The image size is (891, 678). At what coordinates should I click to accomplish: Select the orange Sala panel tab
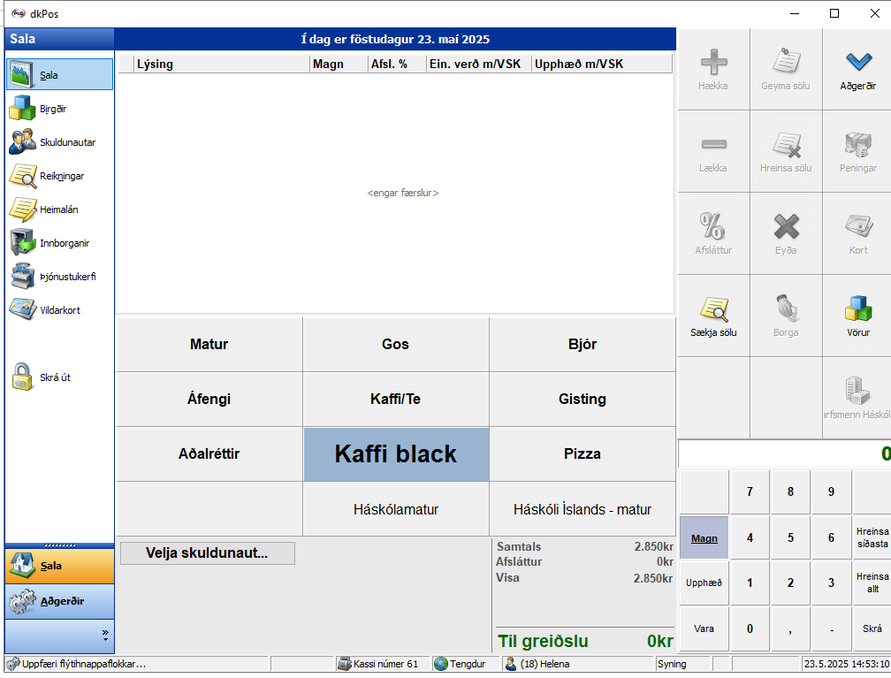pyautogui.click(x=60, y=566)
